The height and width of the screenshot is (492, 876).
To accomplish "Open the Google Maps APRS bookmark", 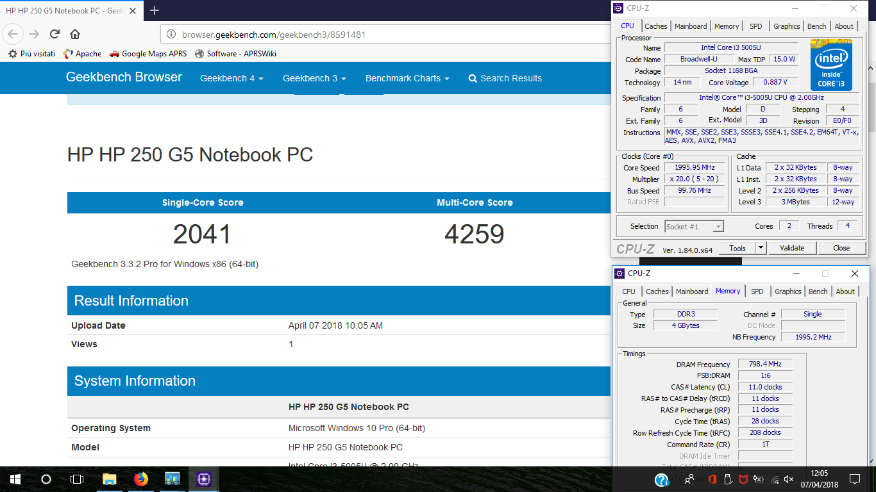I will (x=148, y=54).
